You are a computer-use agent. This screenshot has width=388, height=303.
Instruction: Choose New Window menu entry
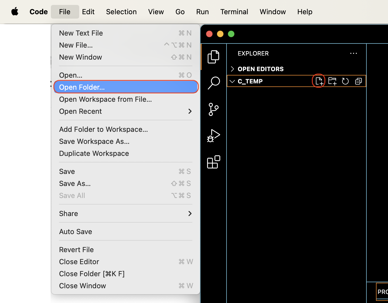pos(126,57)
